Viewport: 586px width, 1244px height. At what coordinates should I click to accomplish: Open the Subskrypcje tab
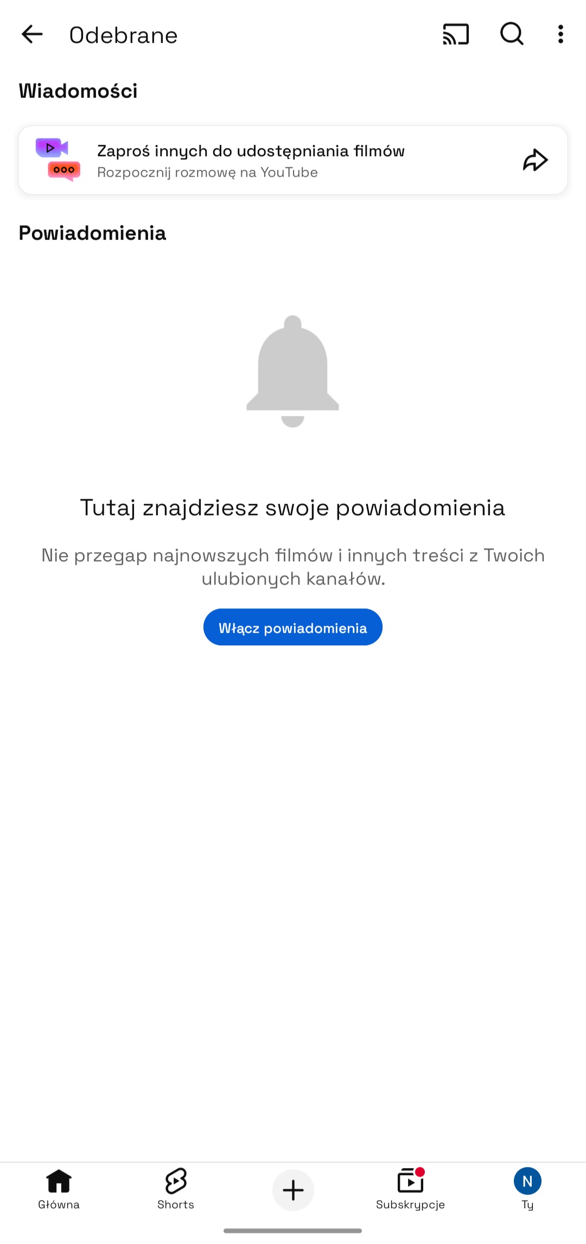click(410, 1189)
